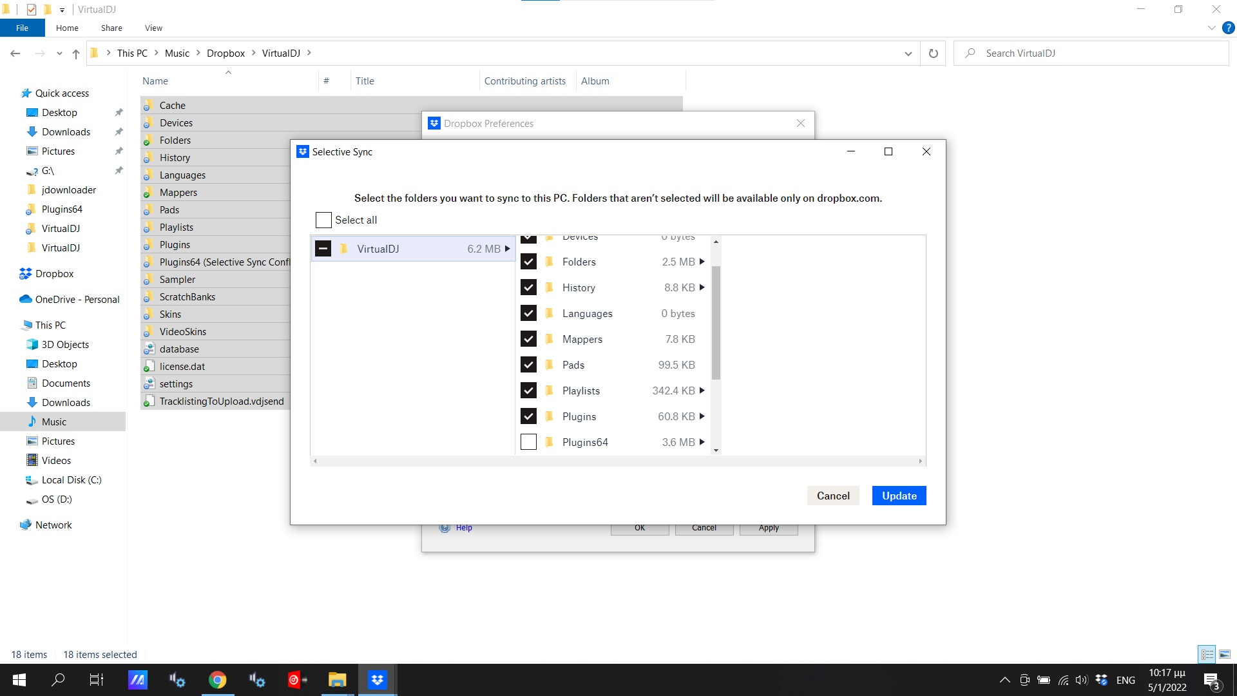This screenshot has width=1237, height=696.
Task: Select OneDrive - Personal in navigation pane
Action: point(77,300)
